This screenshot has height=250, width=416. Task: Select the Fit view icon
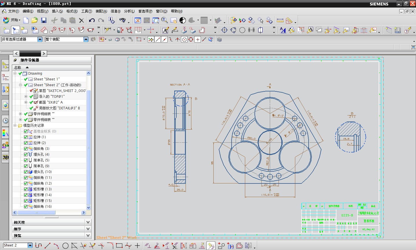tap(138, 20)
